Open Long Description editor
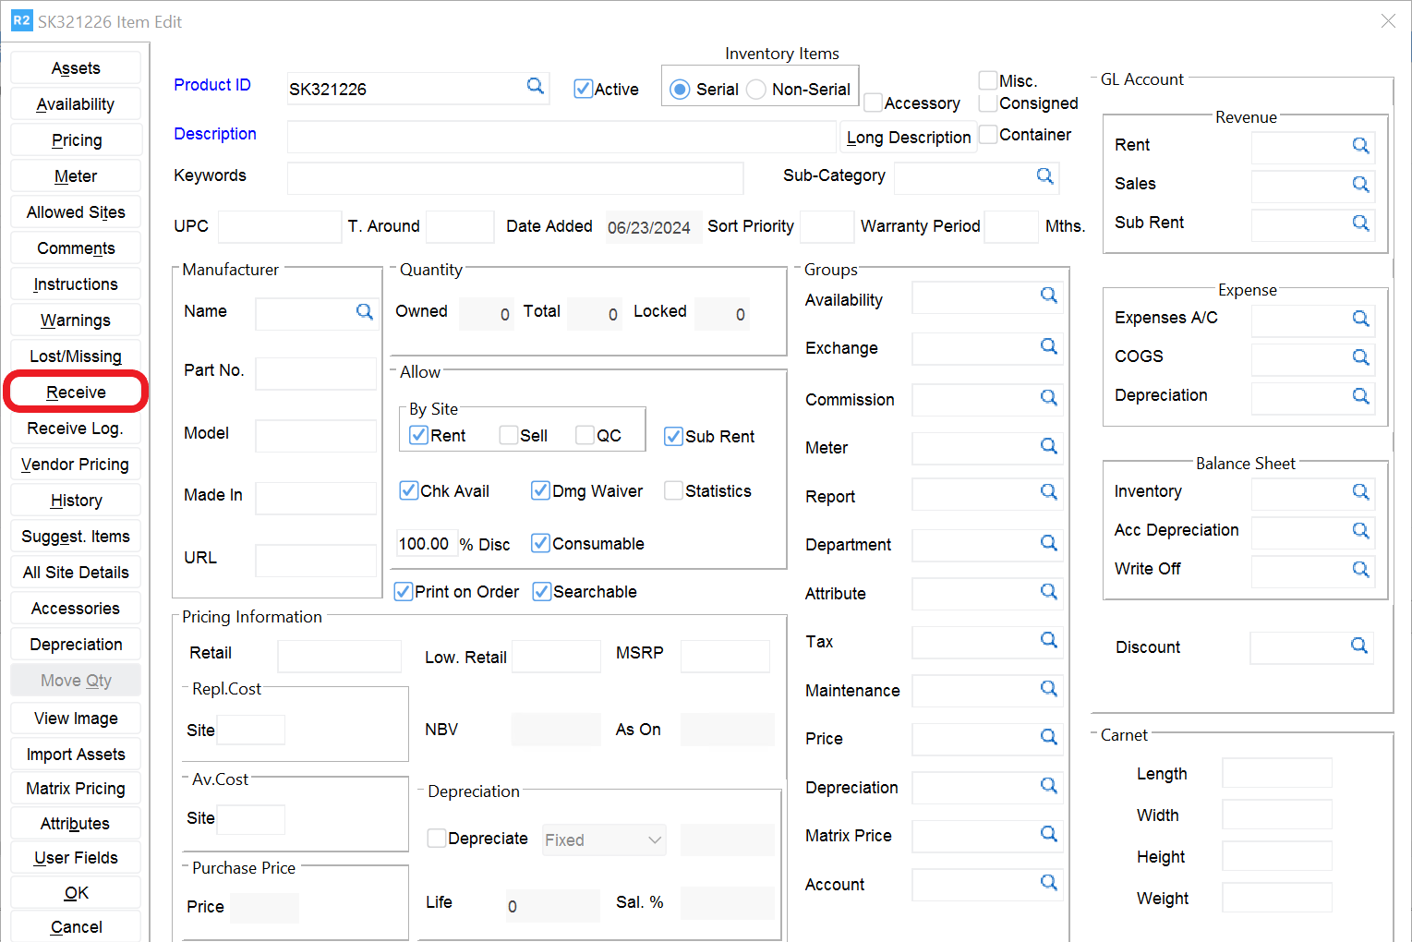The height and width of the screenshot is (942, 1412). pos(909,138)
